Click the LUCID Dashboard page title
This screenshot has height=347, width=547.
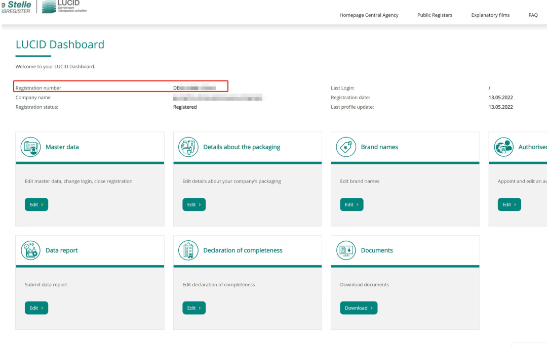[60, 44]
